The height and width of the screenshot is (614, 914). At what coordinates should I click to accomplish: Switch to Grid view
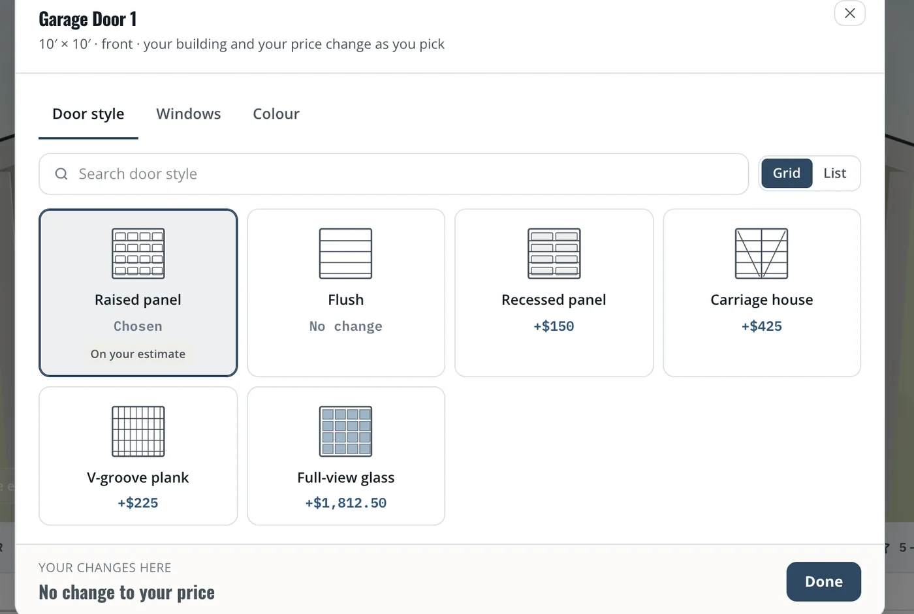(x=787, y=174)
